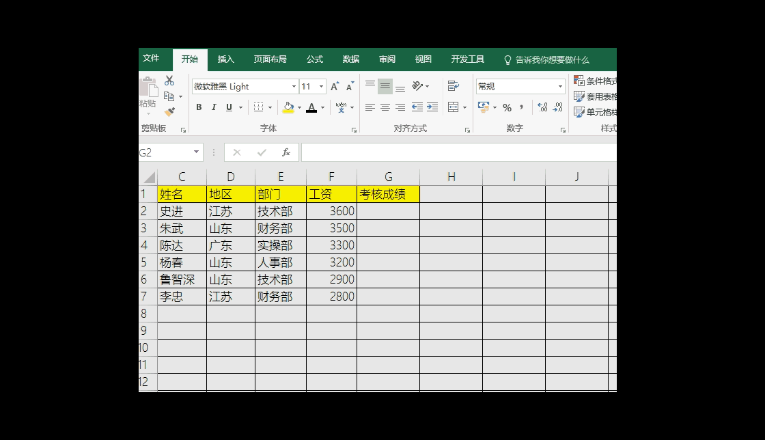Click the wrap text icon
Image resolution: width=765 pixels, height=440 pixels.
pos(454,86)
